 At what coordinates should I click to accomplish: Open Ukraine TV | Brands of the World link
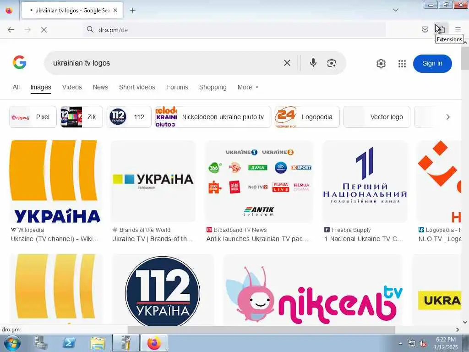[x=152, y=239]
